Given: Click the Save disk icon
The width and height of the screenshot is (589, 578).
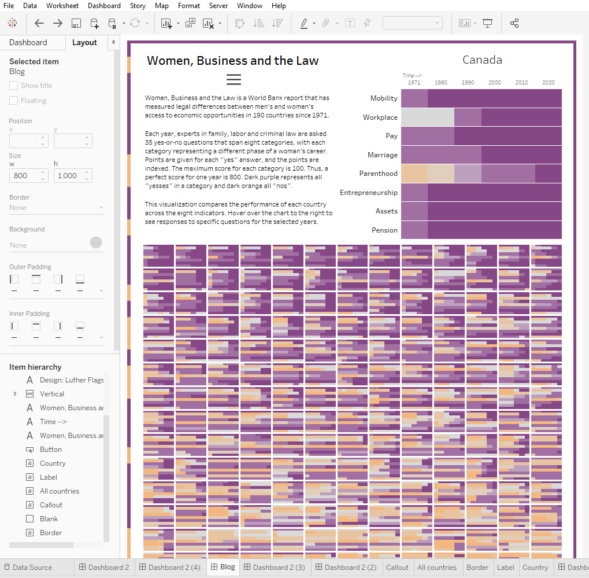Looking at the screenshot, I should click(76, 23).
